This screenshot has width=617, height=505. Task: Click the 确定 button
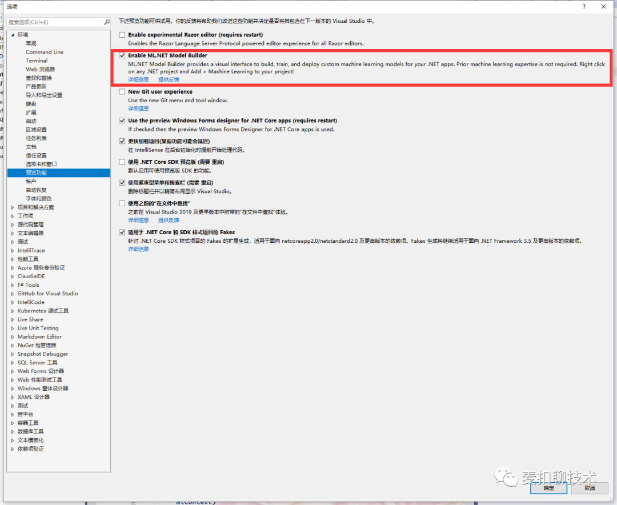[548, 488]
